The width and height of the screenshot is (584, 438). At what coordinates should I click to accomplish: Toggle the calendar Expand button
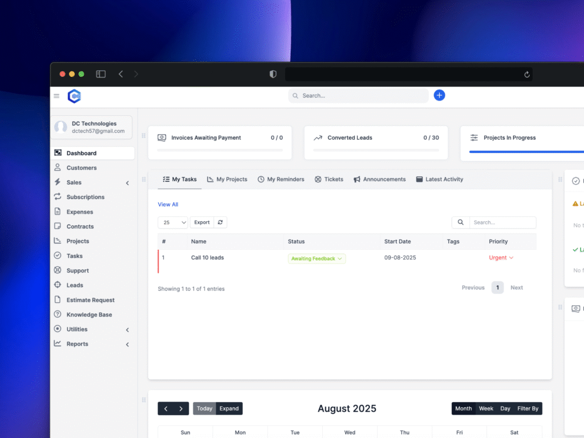click(229, 408)
